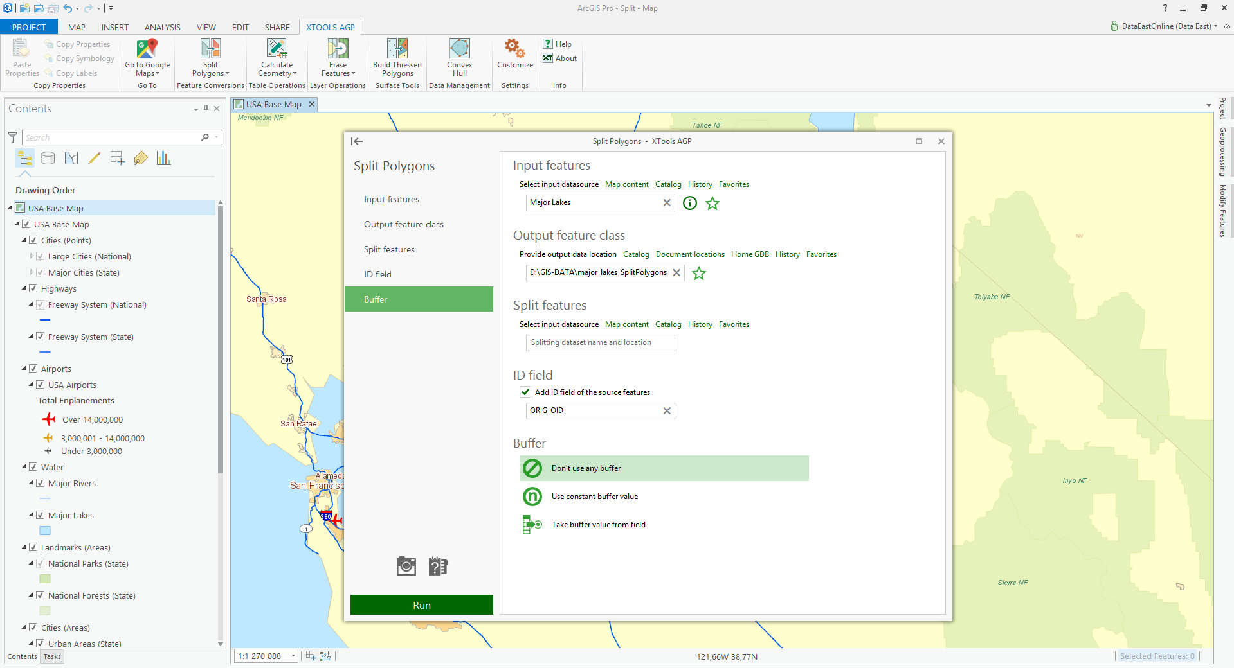Switch Contents to List By Charts
This screenshot has width=1234, height=668.
click(164, 158)
